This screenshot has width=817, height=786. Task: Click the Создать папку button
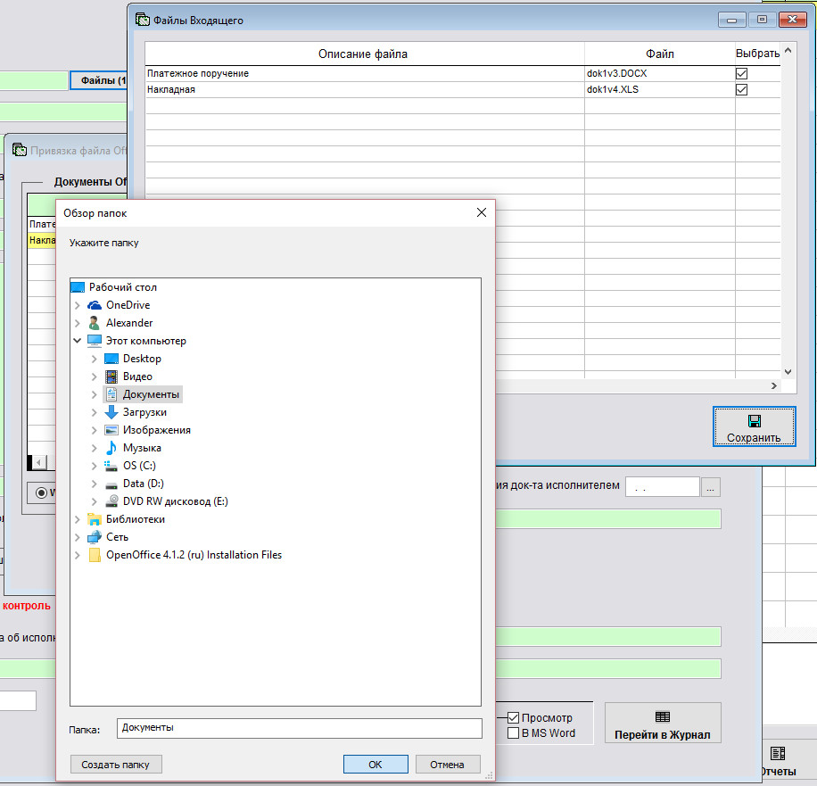point(116,764)
